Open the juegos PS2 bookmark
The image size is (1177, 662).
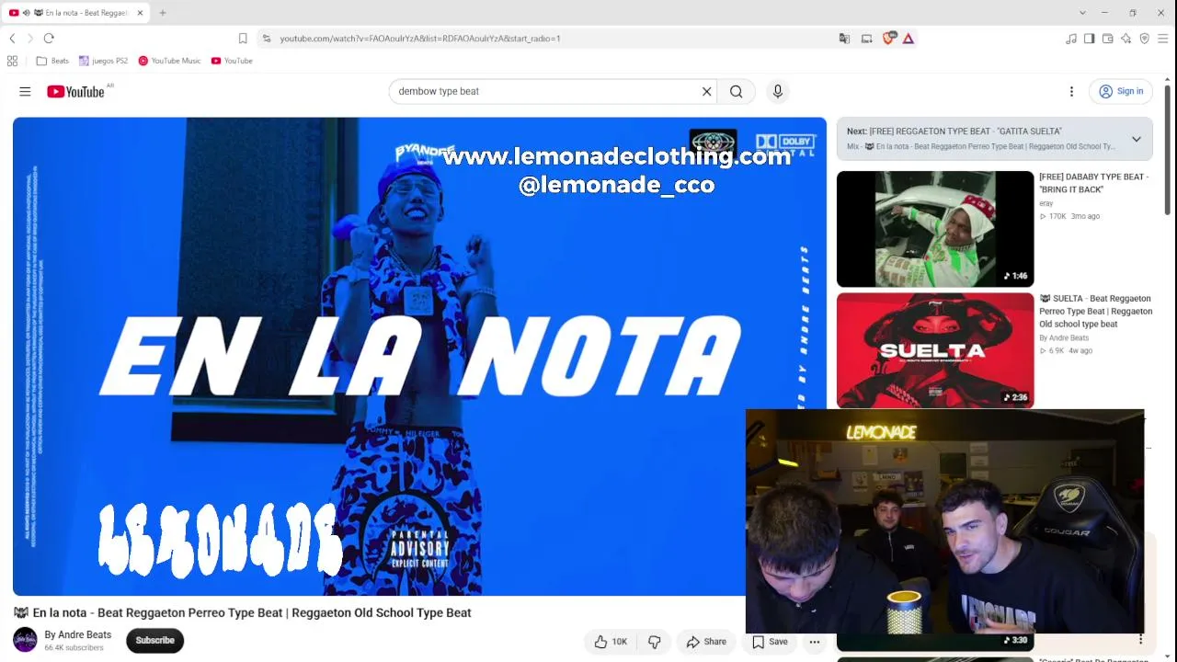pyautogui.click(x=103, y=61)
